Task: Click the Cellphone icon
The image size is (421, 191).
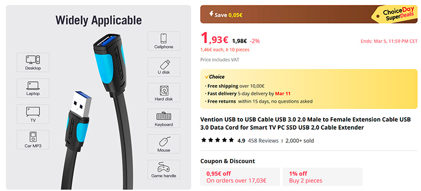Action: point(164,38)
